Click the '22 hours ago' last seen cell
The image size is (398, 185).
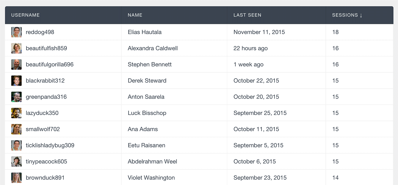276,48
